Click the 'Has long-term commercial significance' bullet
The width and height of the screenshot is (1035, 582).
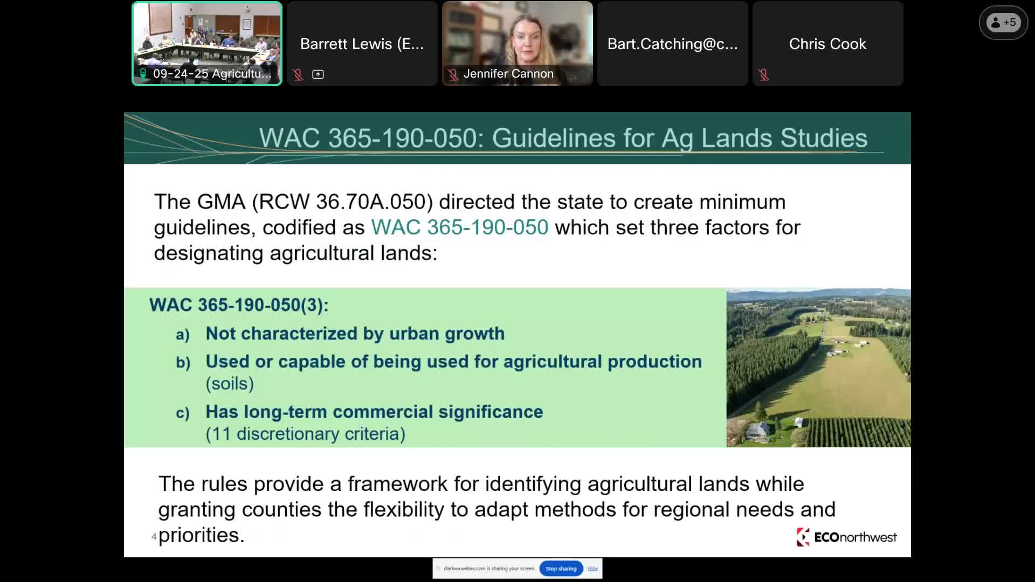point(374,412)
